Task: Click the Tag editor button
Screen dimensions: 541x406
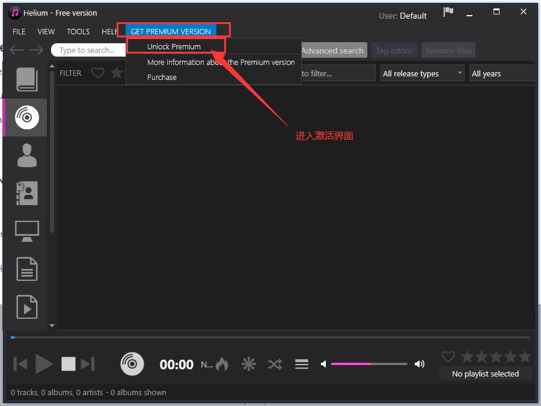Action: pos(394,51)
